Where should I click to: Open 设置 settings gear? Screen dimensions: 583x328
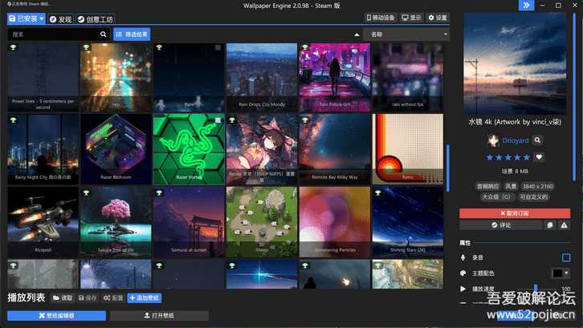438,18
